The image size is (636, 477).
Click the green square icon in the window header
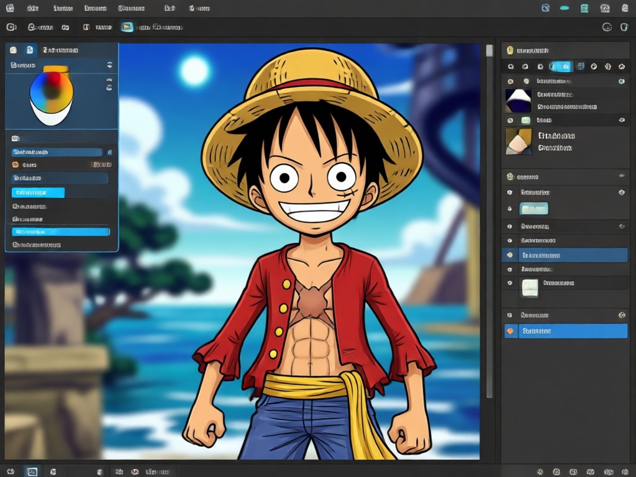[584, 8]
